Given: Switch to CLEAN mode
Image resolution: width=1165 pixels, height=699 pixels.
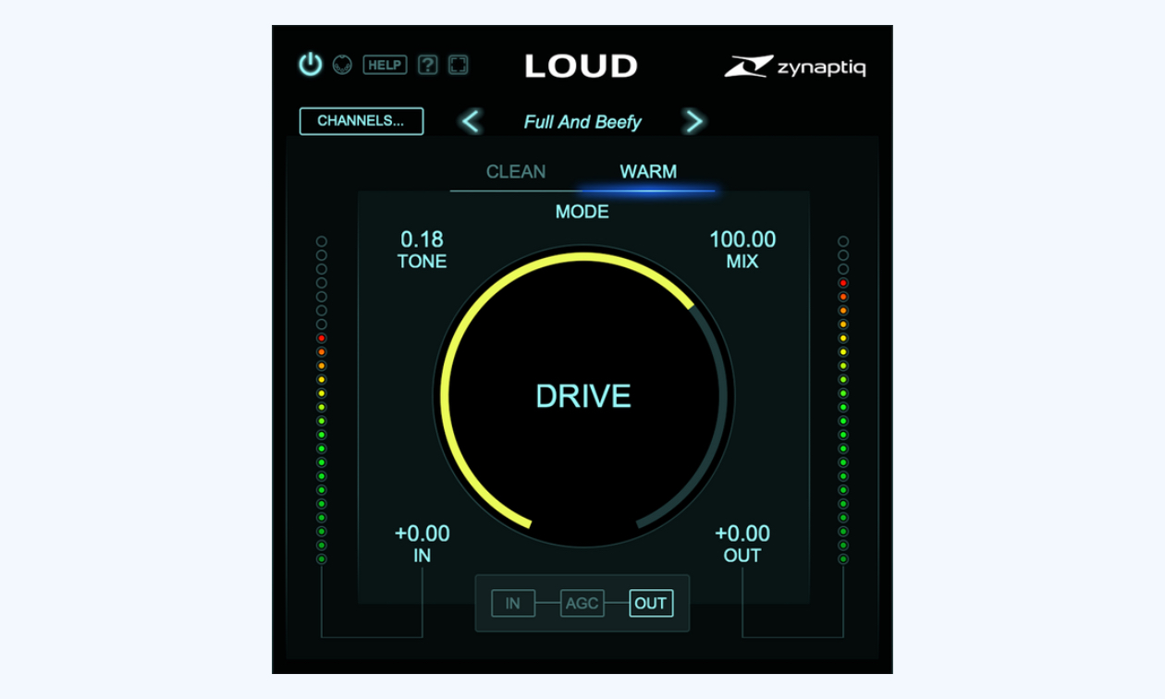Looking at the screenshot, I should coord(516,172).
